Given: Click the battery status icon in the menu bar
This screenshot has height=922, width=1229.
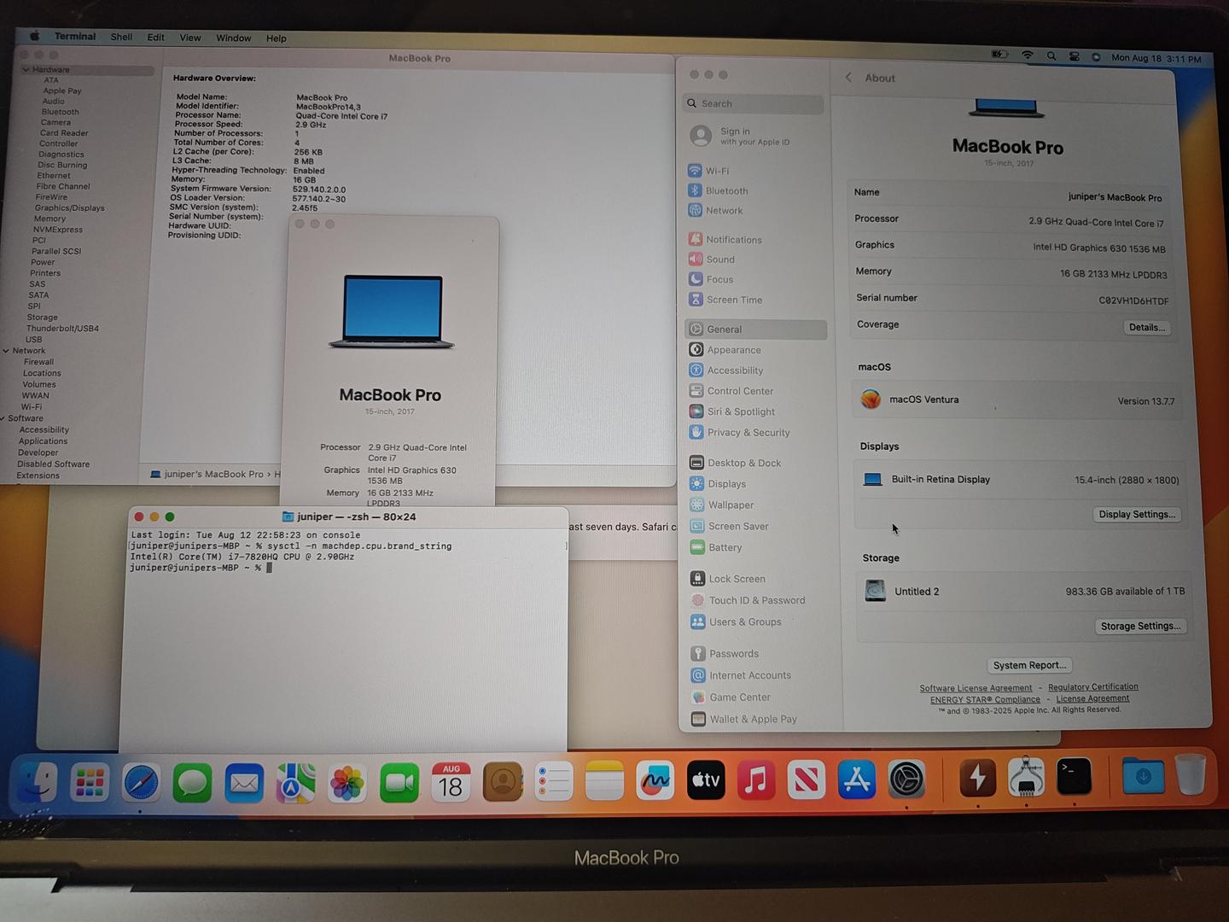Looking at the screenshot, I should coord(999,55).
